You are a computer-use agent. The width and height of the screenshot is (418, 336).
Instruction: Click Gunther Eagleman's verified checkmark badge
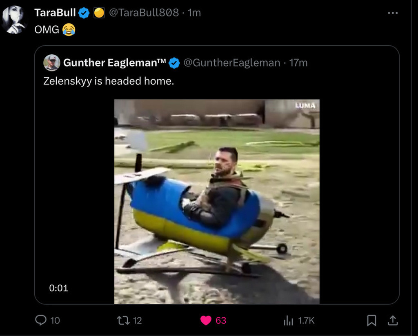tap(174, 63)
